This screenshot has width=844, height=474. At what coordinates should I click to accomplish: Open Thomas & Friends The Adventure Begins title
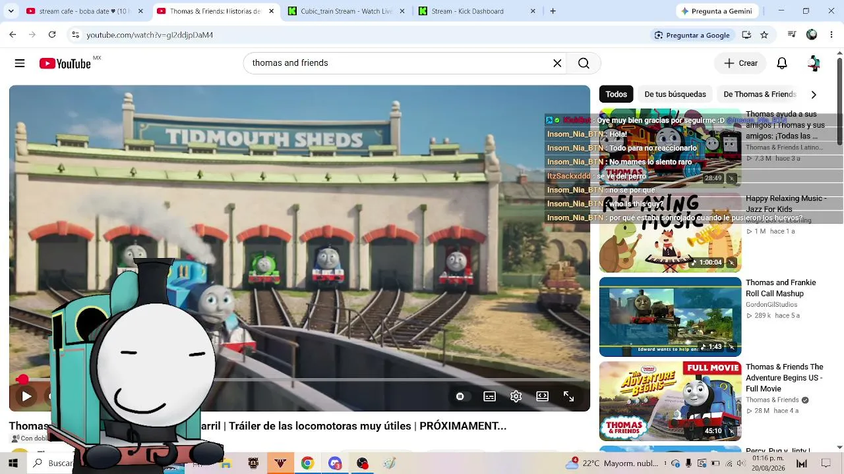point(785,378)
